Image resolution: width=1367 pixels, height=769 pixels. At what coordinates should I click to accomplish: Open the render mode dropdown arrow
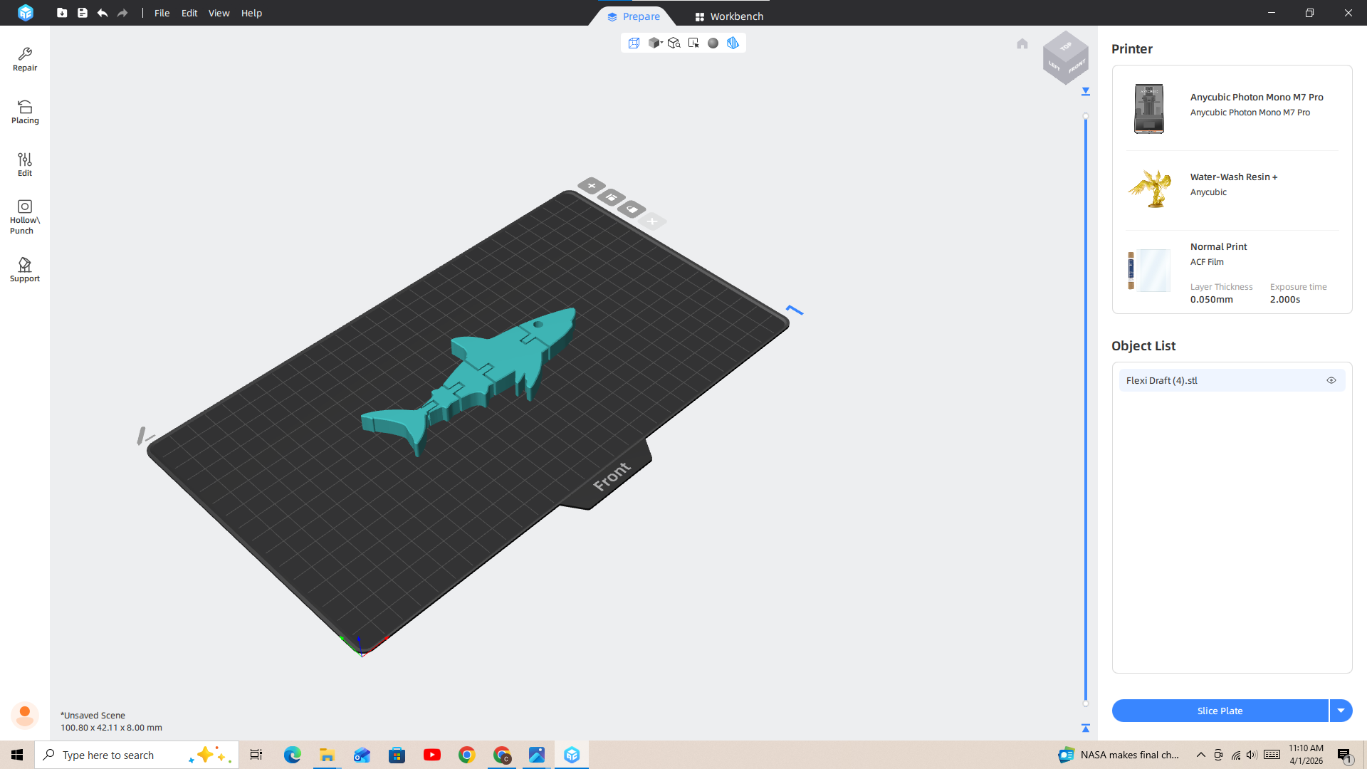coord(661,44)
